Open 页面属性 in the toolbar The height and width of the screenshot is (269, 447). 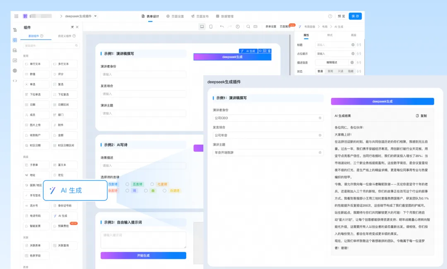(285, 26)
